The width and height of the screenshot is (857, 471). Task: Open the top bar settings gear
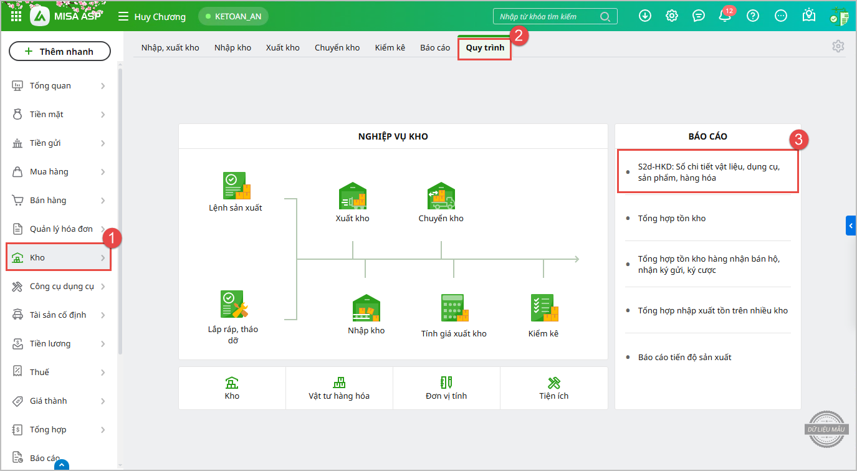point(672,16)
